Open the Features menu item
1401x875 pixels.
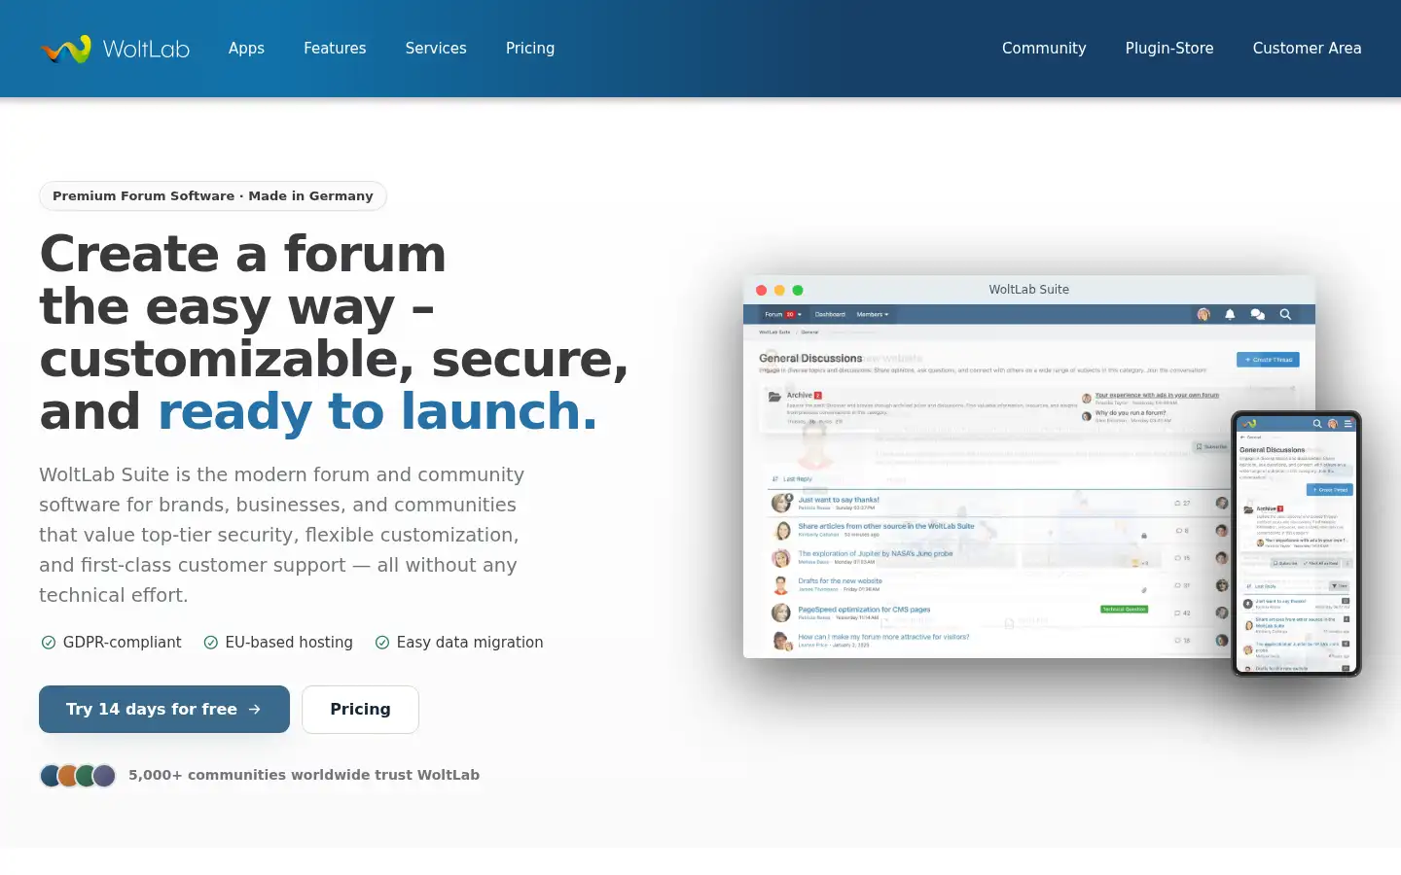[x=335, y=49]
